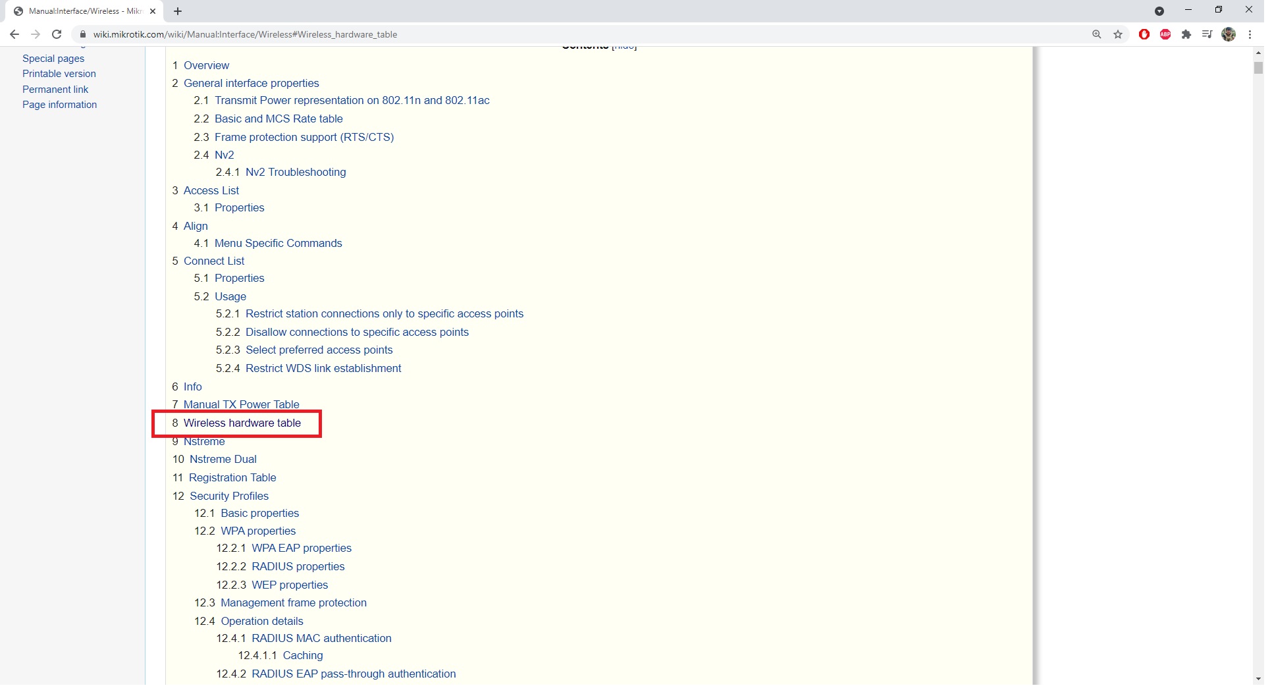Jump to 1 Overview section
This screenshot has width=1272, height=694.
pos(207,66)
